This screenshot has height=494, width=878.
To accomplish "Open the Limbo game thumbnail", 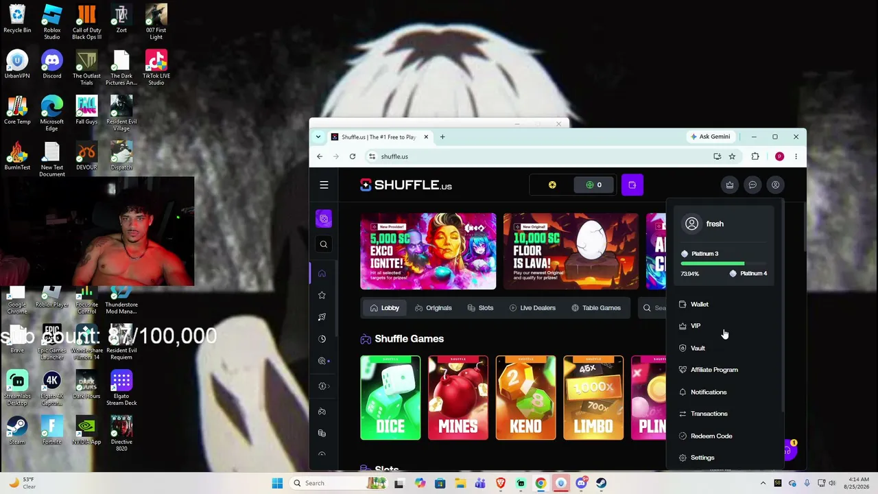I will [x=593, y=397].
